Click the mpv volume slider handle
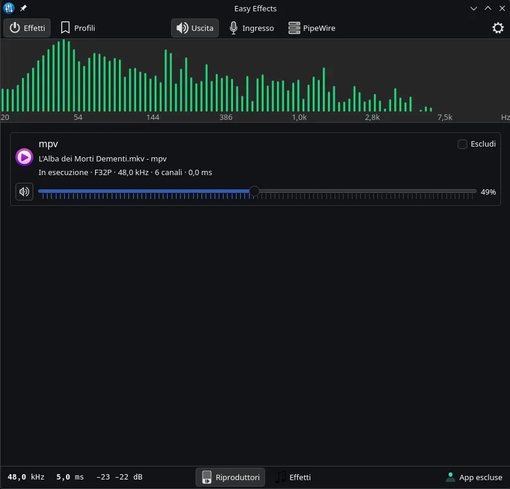 coord(254,191)
